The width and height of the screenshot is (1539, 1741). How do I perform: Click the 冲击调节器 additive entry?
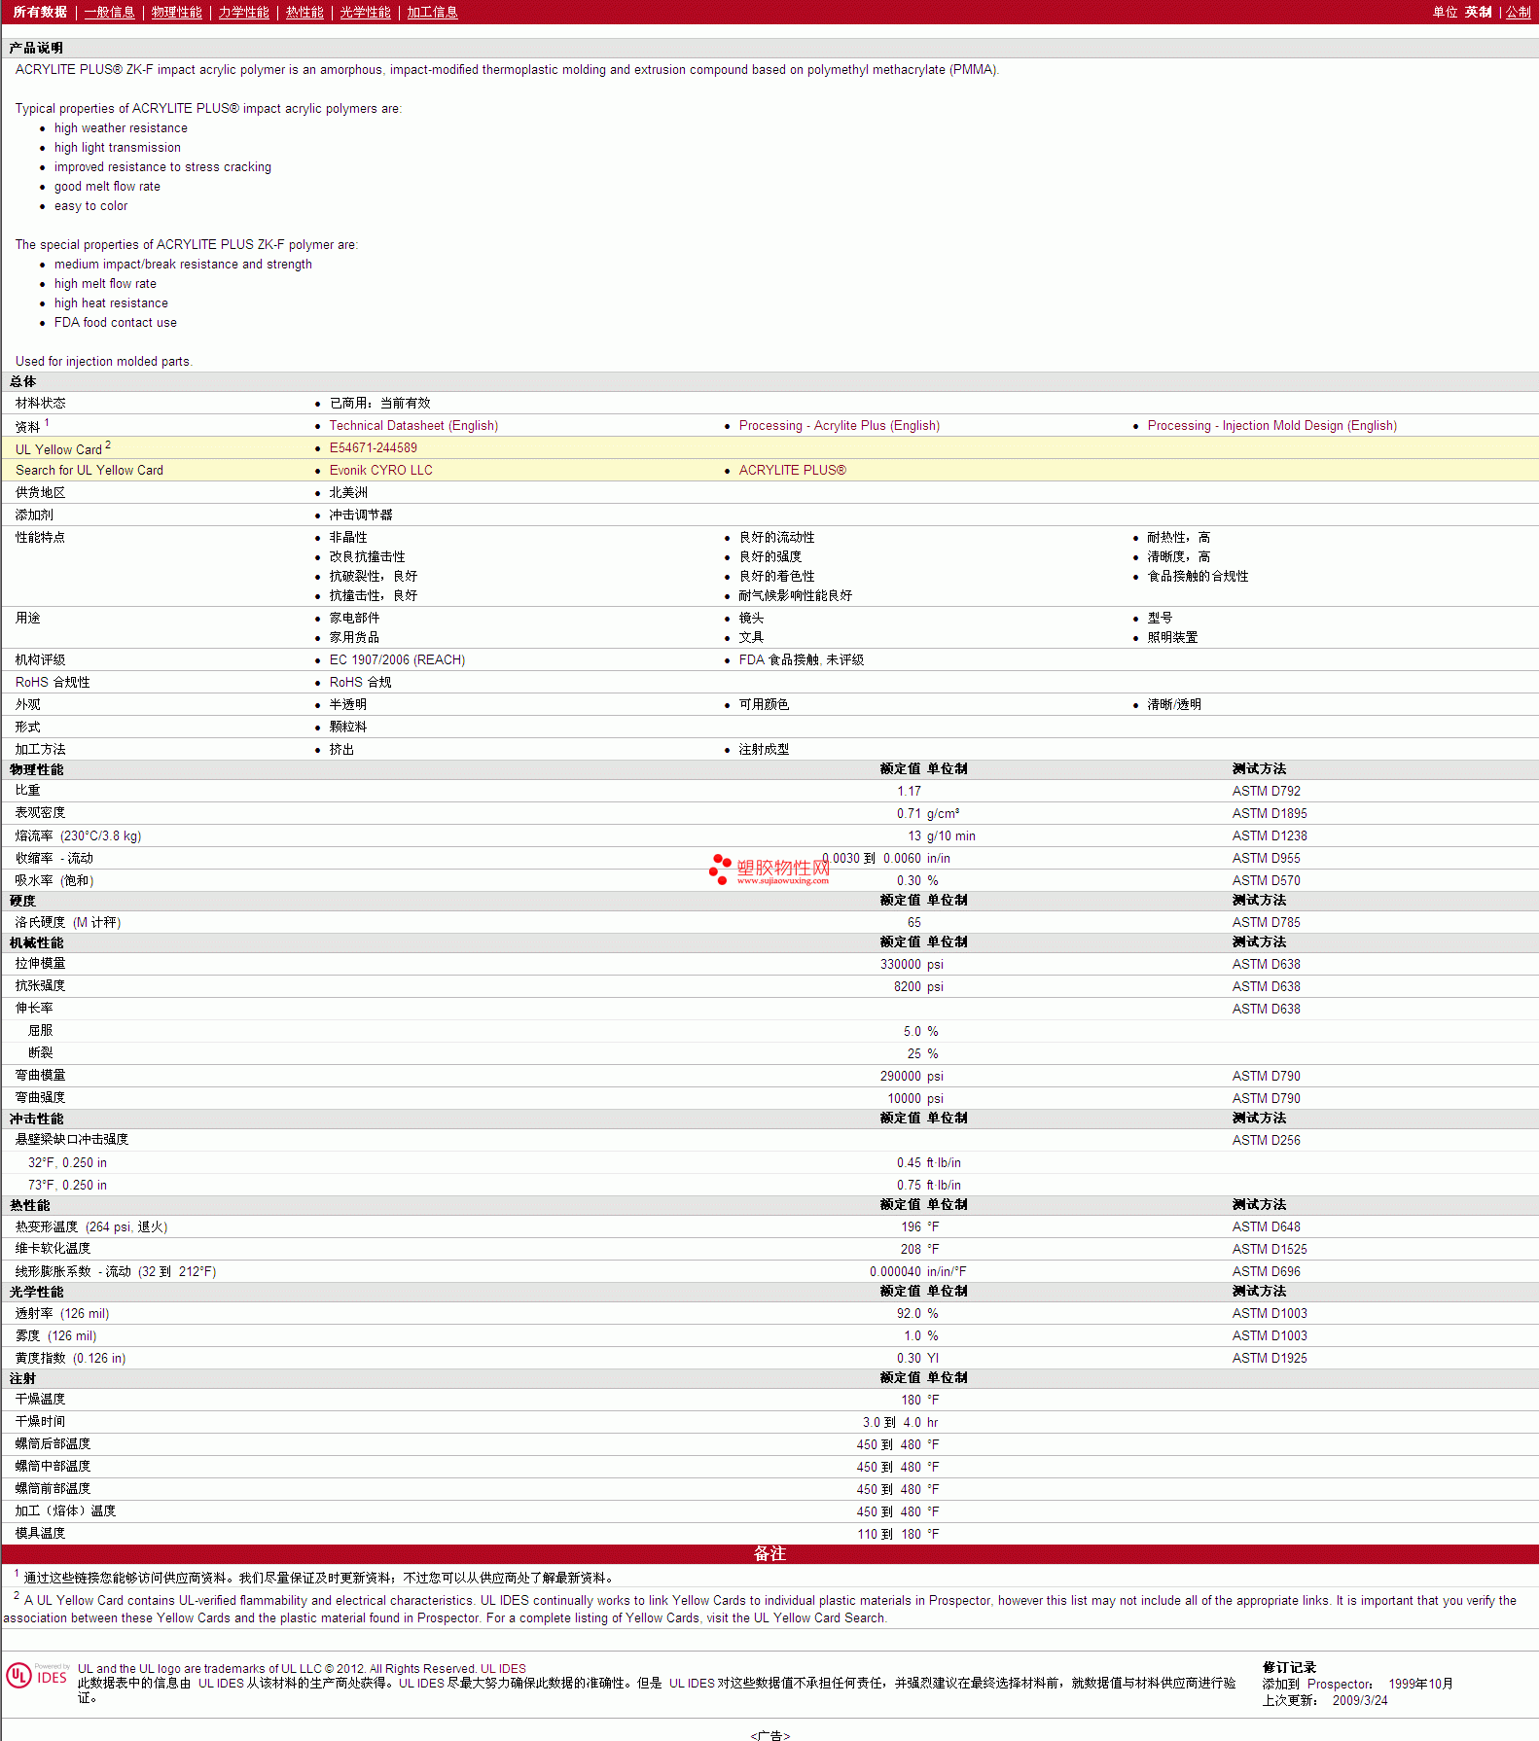click(x=361, y=515)
